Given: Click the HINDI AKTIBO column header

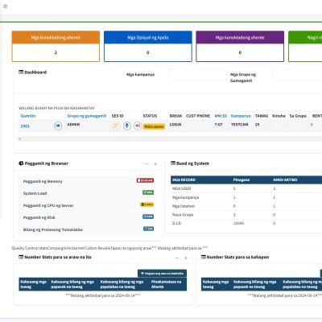Looking at the screenshot, I should (x=285, y=180).
